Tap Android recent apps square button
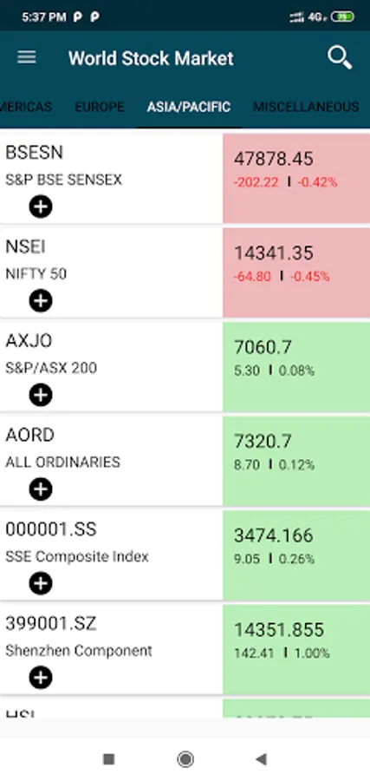370x781 pixels. (x=108, y=759)
